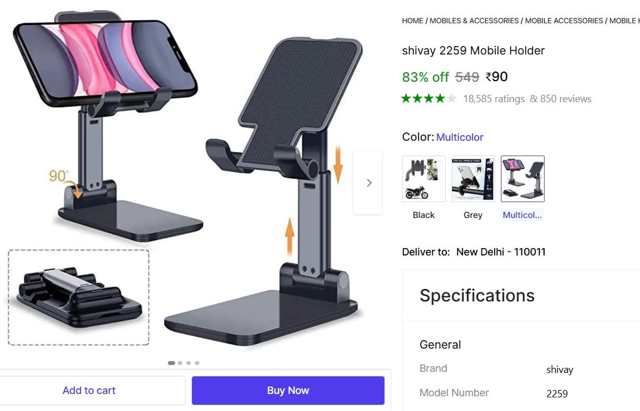Select the Black color variant thumbnail
Viewport: 640px width, 411px height.
click(424, 179)
